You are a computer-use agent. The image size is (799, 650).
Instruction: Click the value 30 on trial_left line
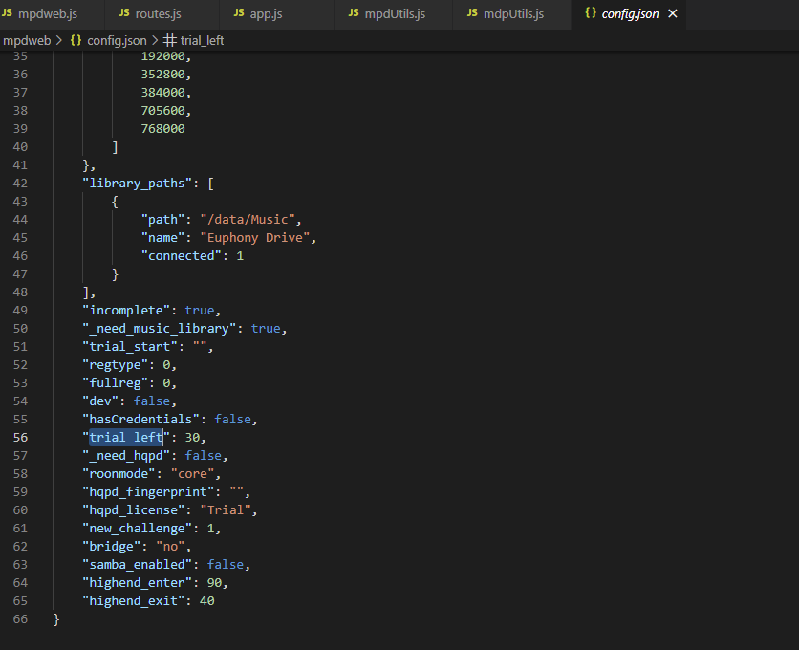coord(192,438)
